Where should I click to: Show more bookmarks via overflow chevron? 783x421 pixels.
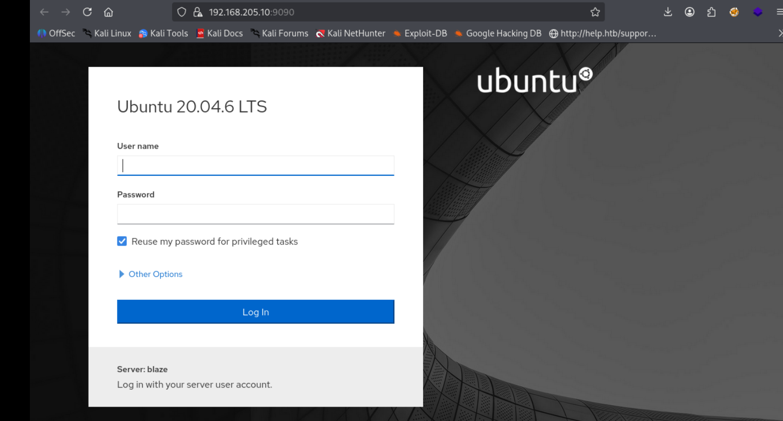pos(779,33)
